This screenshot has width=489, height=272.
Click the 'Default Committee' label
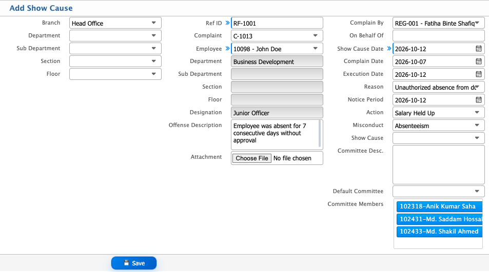tap(358, 191)
